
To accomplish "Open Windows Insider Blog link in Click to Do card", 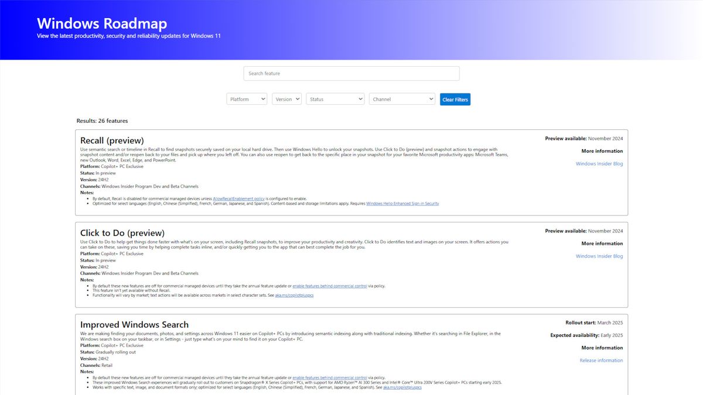I will point(599,256).
